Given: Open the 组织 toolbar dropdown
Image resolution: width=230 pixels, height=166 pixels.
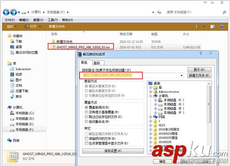Looking at the screenshot, I should point(11,27).
